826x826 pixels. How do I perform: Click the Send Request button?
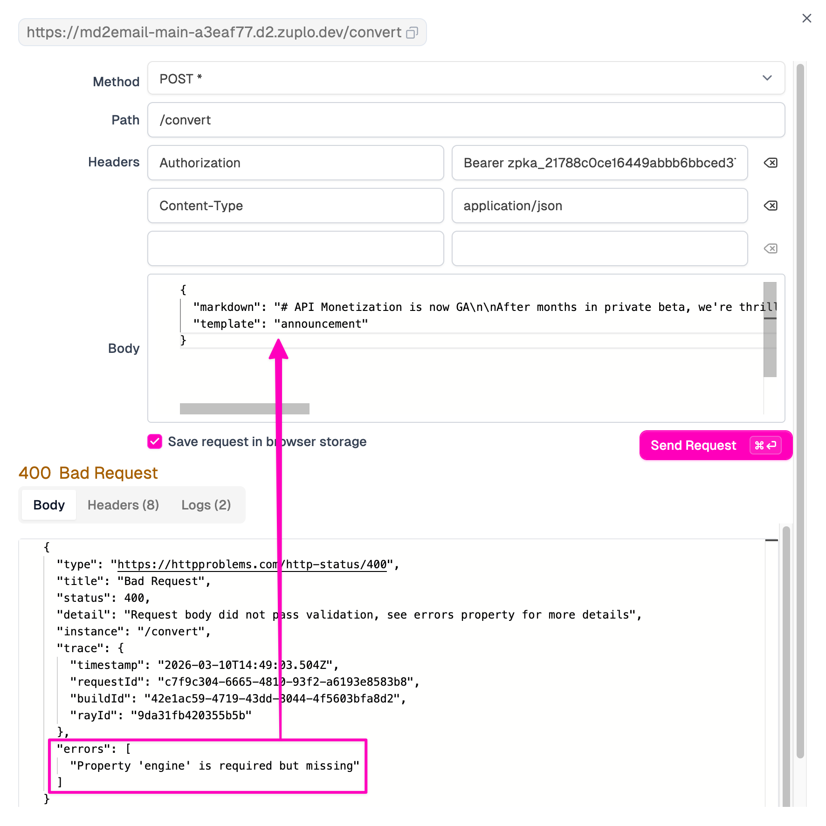[693, 445]
